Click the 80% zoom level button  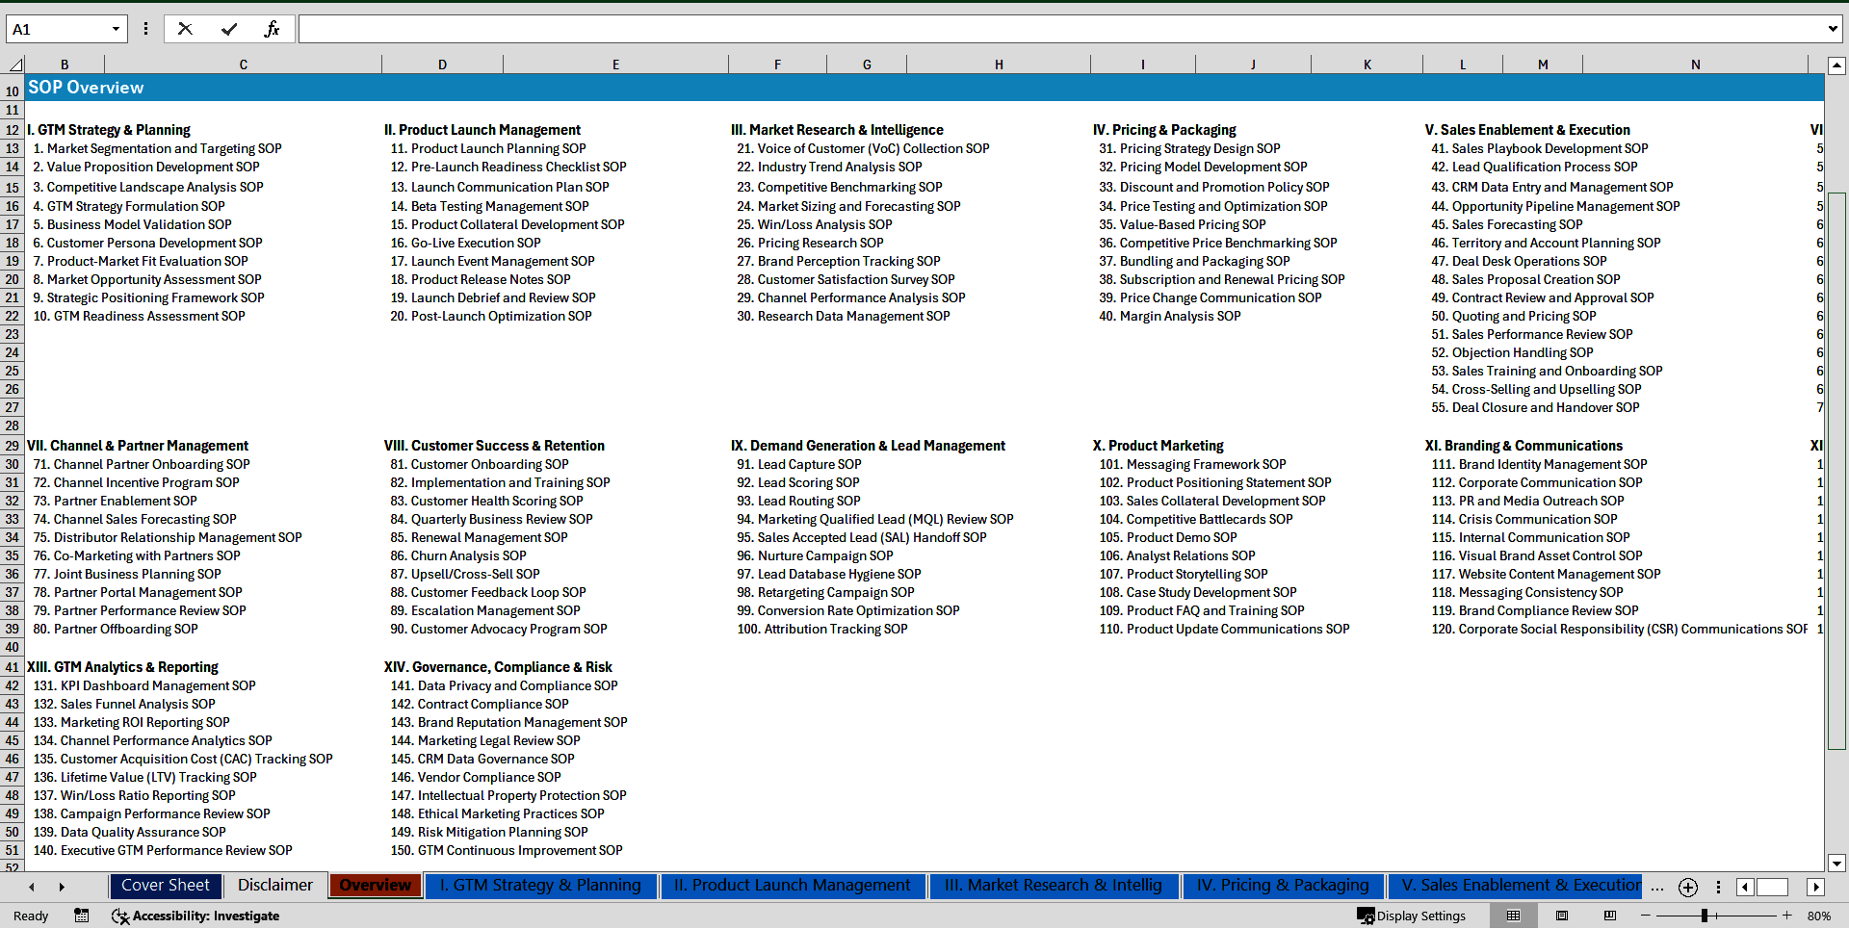1819,916
